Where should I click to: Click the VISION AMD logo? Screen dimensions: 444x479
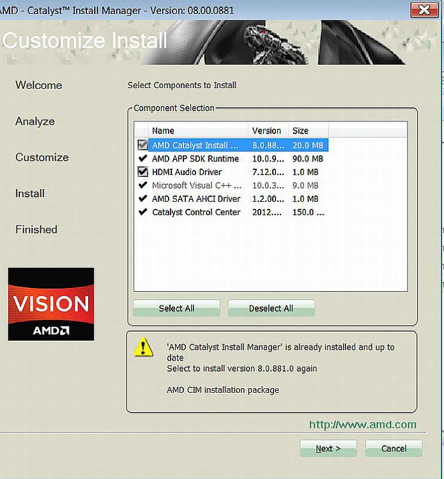click(51, 304)
